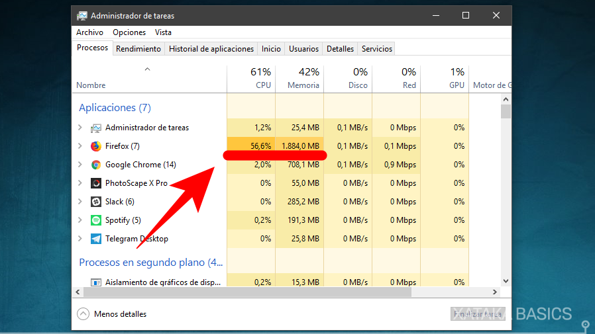The height and width of the screenshot is (334, 595).
Task: Select the Telegram Desktop icon
Action: pos(96,239)
